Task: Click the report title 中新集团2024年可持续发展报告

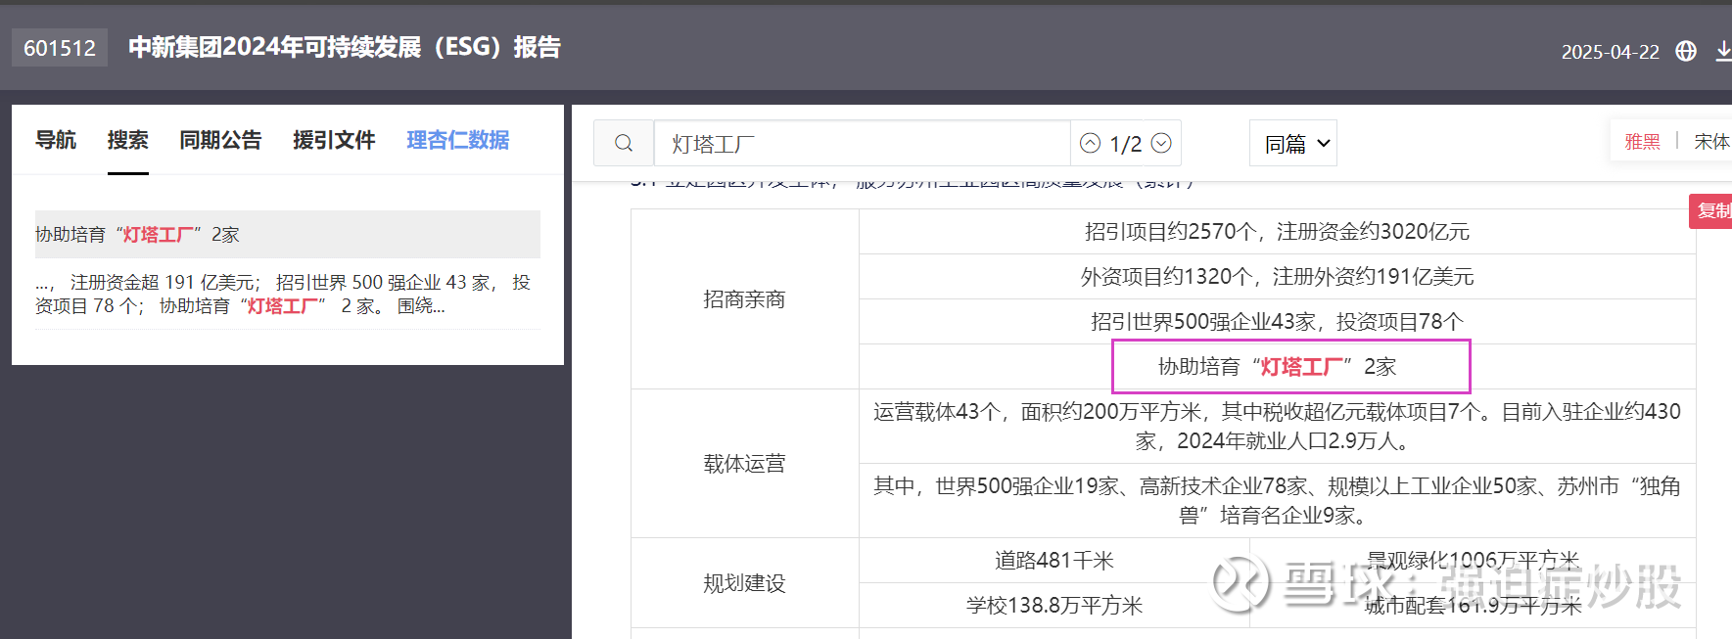Action: point(345,47)
